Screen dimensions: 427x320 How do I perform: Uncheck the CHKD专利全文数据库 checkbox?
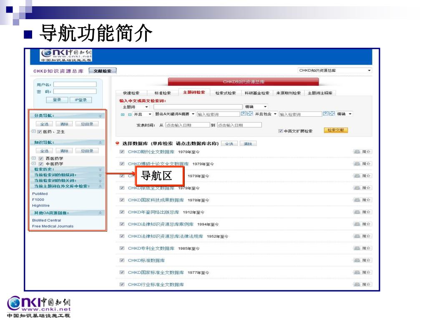pos(122,248)
